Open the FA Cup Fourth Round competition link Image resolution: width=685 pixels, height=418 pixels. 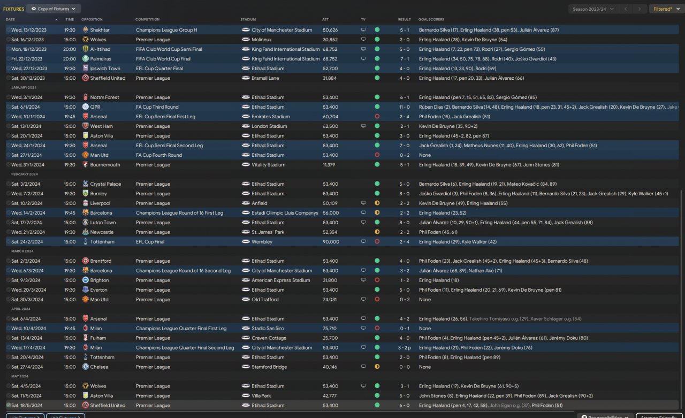coord(159,155)
